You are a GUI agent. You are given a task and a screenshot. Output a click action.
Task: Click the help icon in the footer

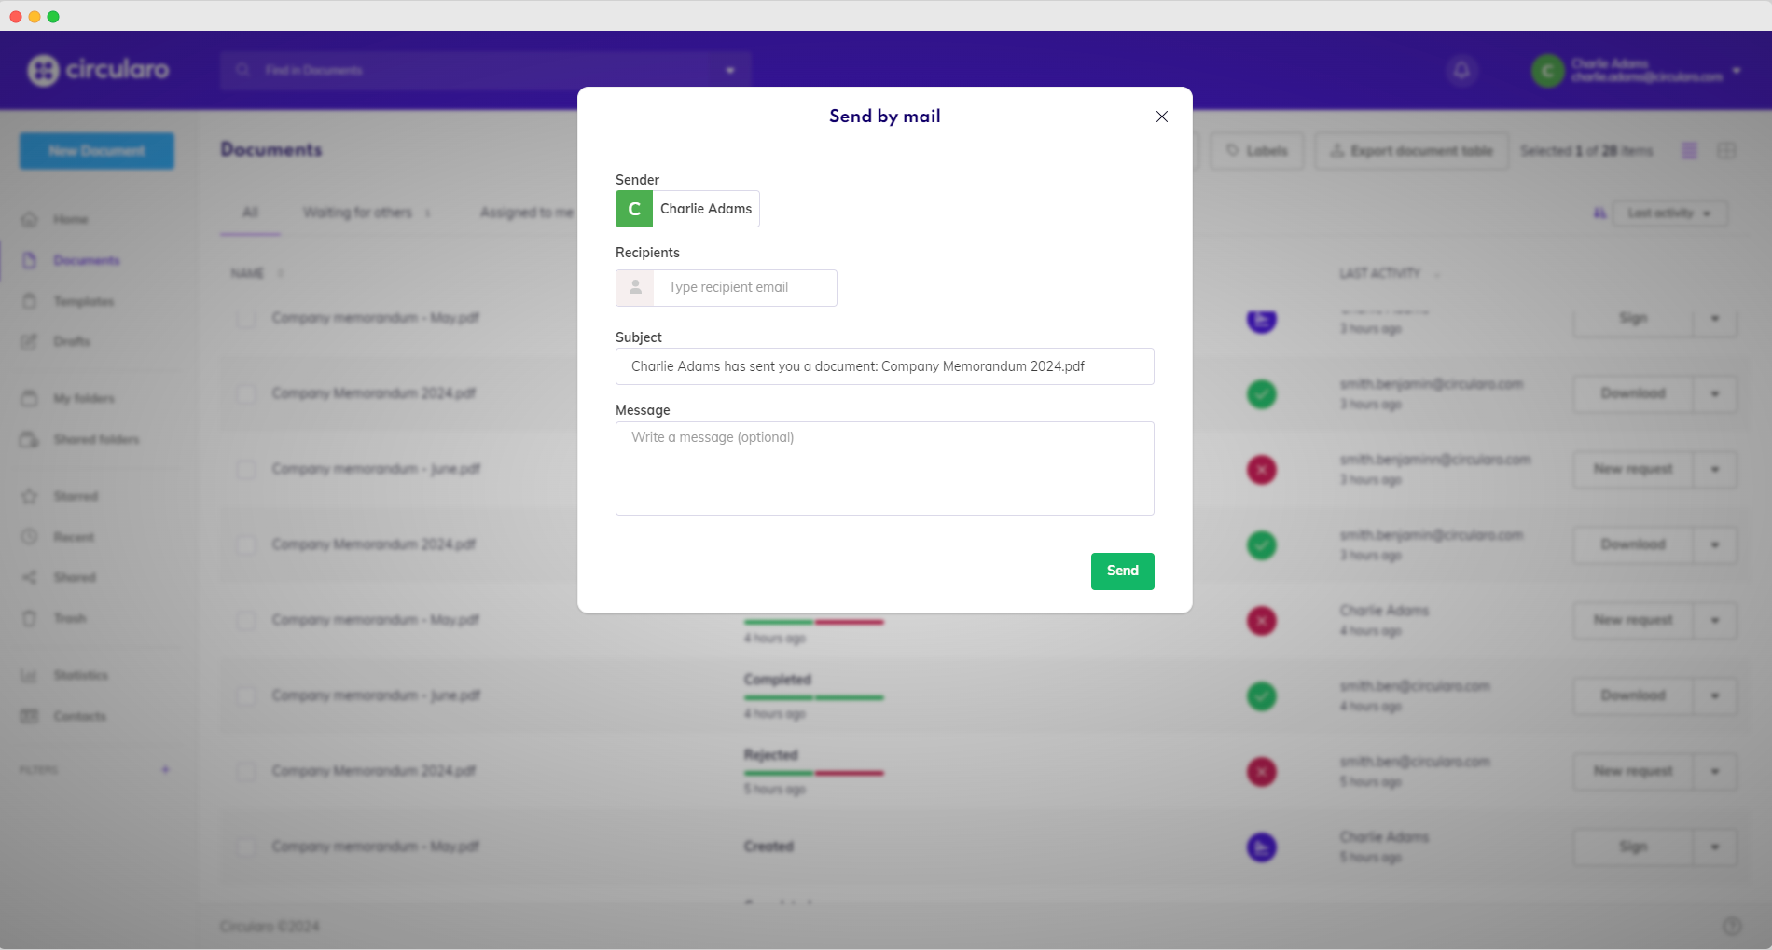click(1732, 926)
